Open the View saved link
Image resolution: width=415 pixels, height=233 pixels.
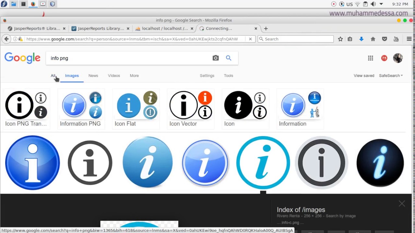point(364,76)
